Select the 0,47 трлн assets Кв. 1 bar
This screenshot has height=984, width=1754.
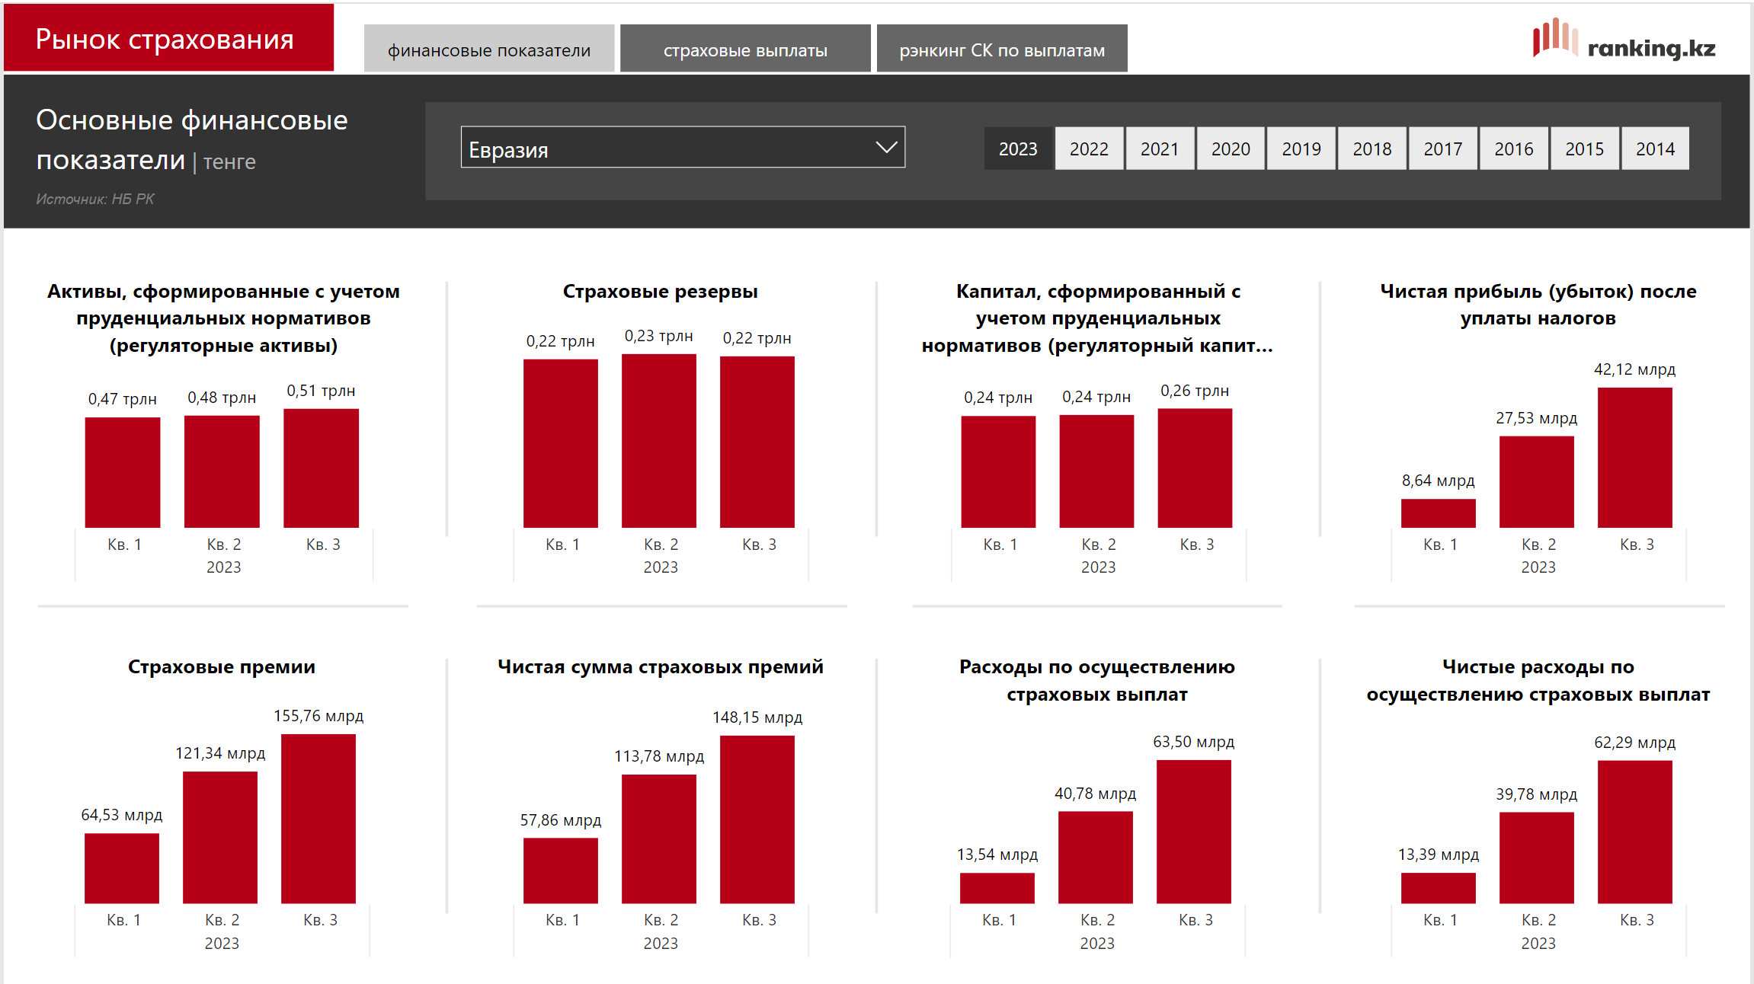pyautogui.click(x=123, y=472)
